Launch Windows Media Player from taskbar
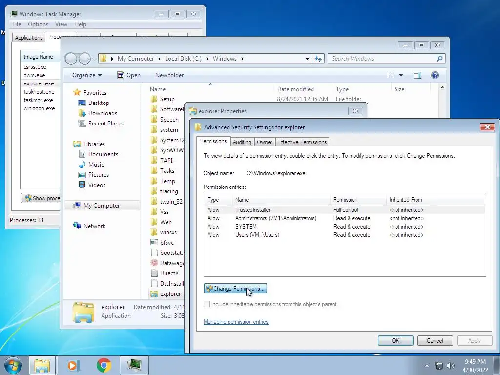500x375 pixels. pyautogui.click(x=72, y=365)
